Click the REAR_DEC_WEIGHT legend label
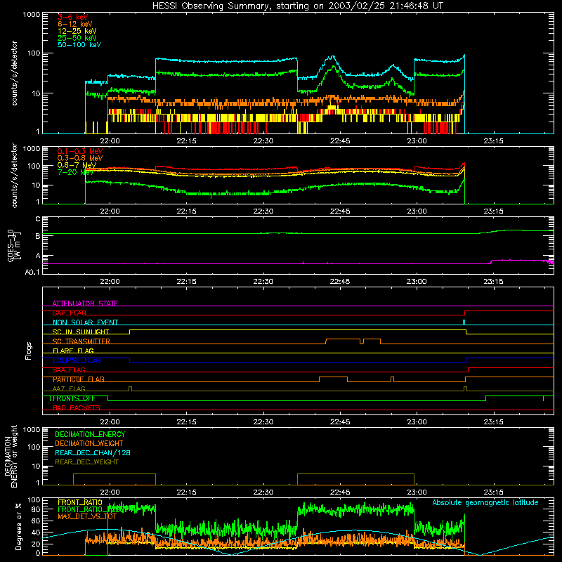The height and width of the screenshot is (562, 562). coord(86,462)
